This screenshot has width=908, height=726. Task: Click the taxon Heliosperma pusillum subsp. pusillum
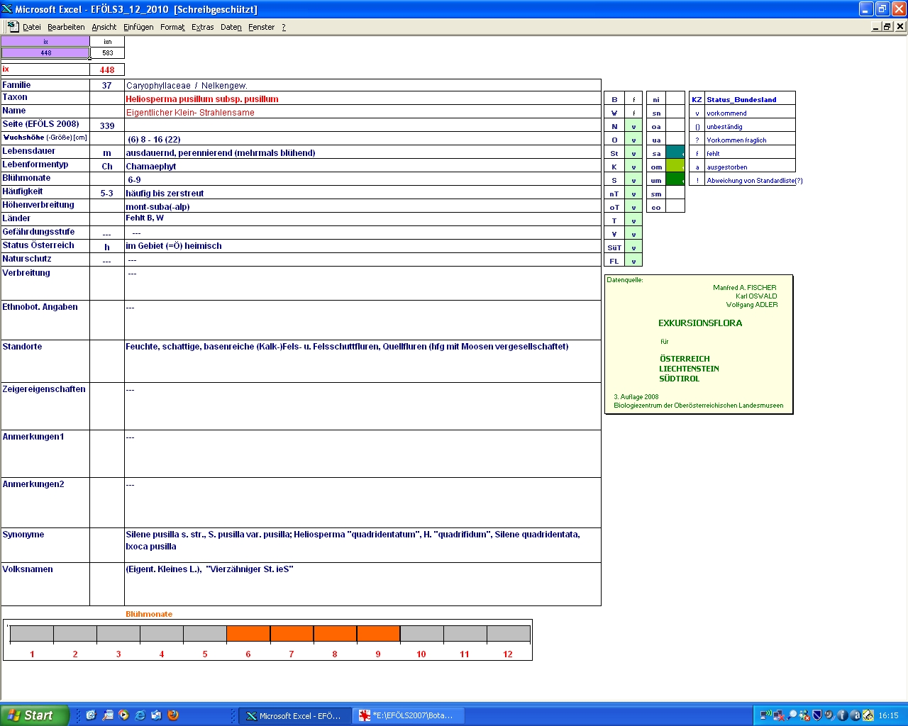pyautogui.click(x=202, y=99)
